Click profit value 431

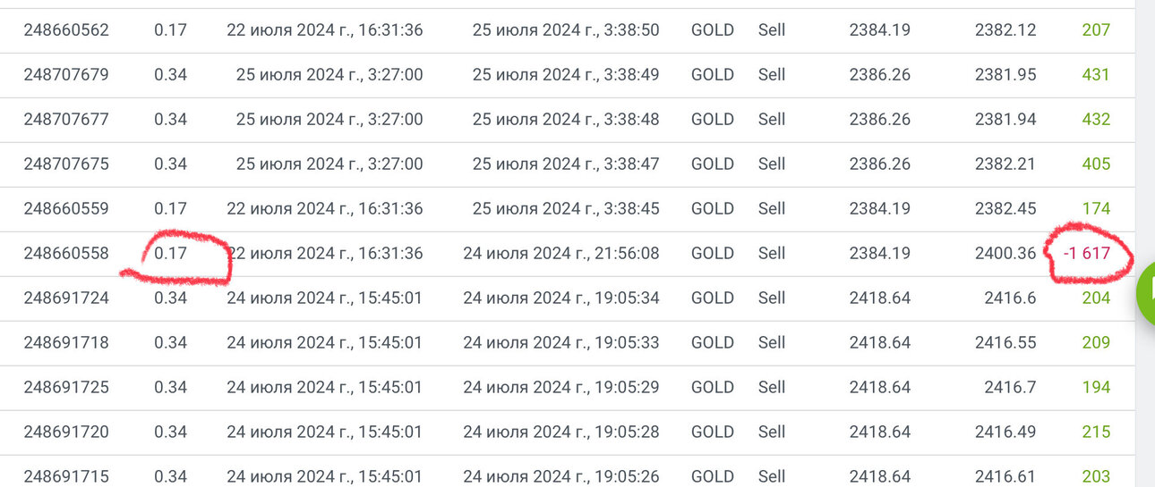coord(1096,74)
